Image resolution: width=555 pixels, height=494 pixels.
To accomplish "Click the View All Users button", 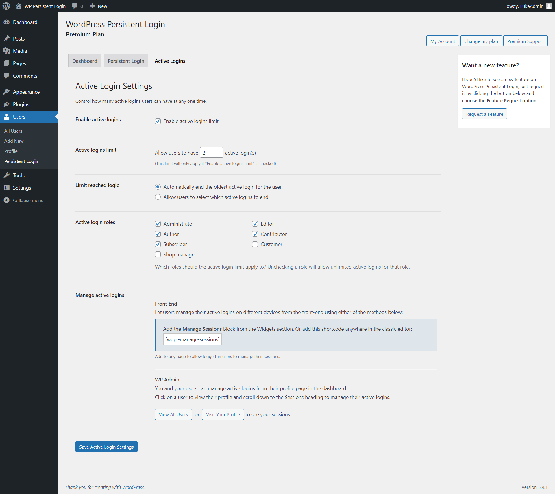I will pos(173,414).
